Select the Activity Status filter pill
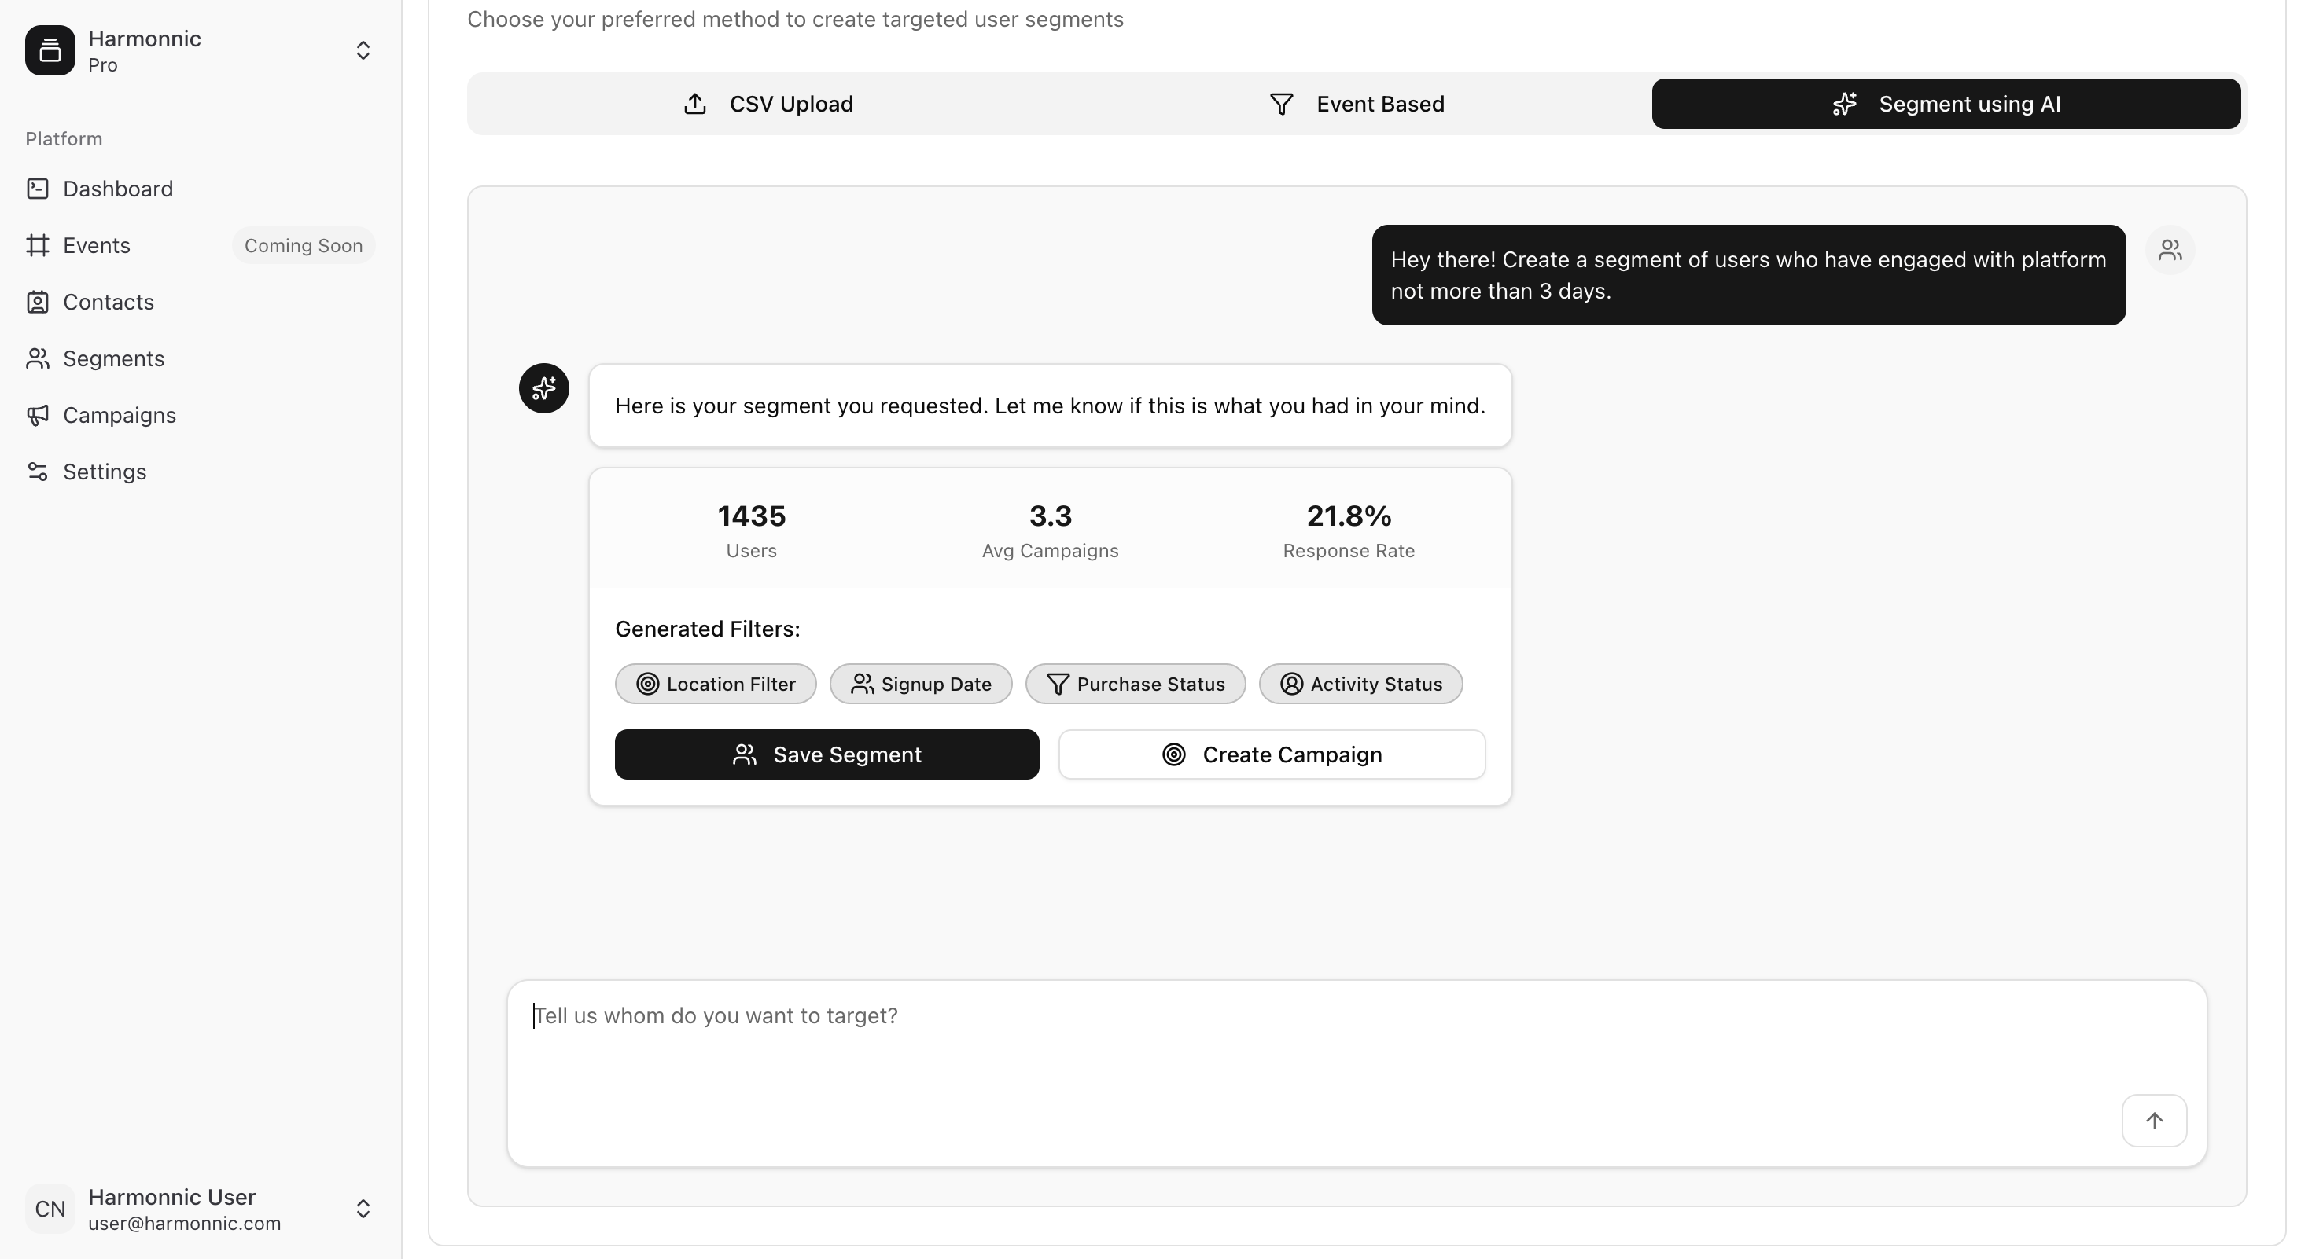Image resolution: width=2312 pixels, height=1259 pixels. (1360, 683)
